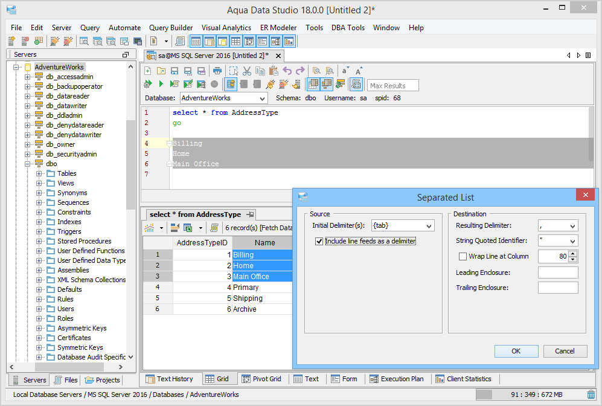Click the purple Undo arrow icon
Image resolution: width=602 pixels, height=406 pixels.
287,71
